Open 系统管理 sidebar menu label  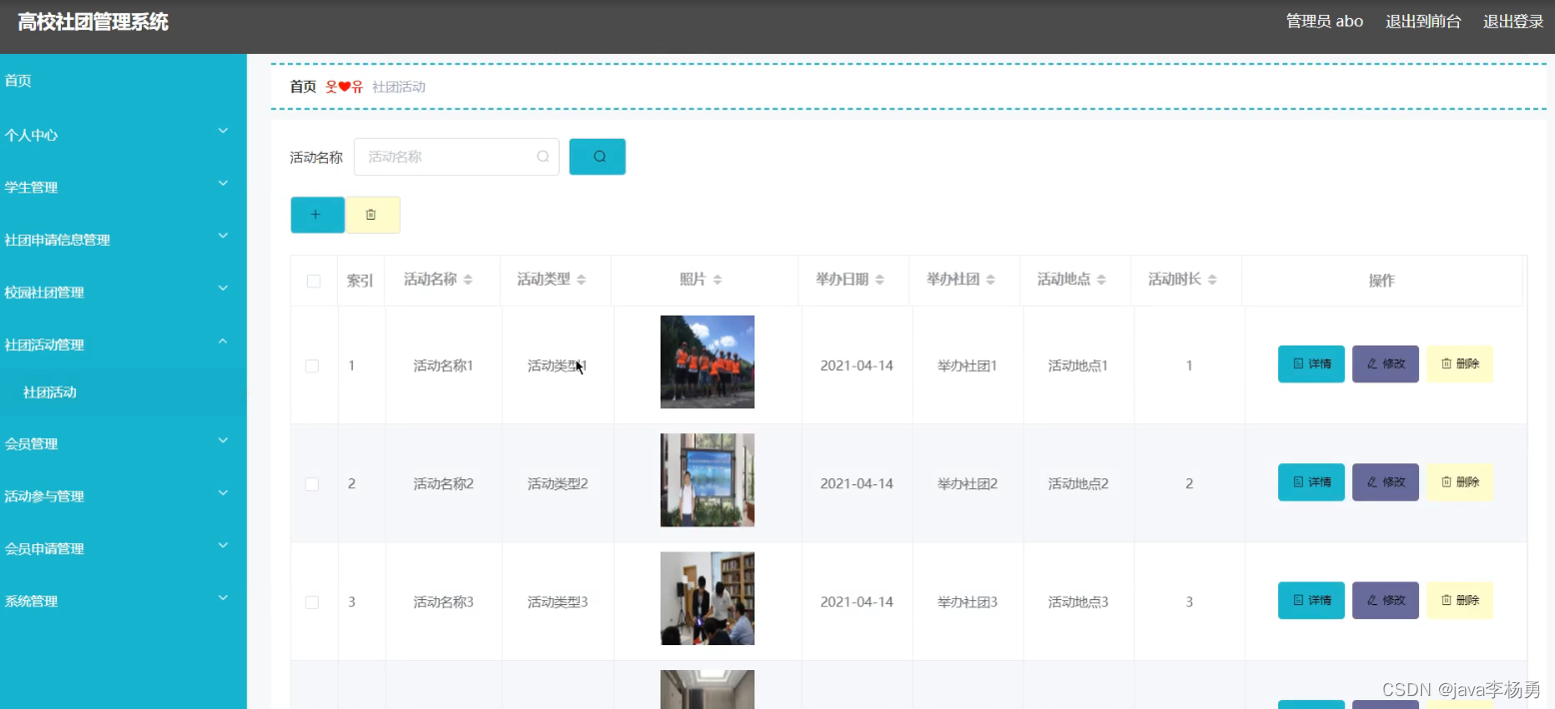pyautogui.click(x=31, y=601)
